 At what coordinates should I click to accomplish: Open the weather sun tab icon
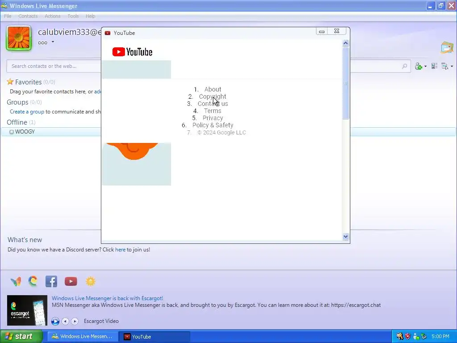coord(90,281)
